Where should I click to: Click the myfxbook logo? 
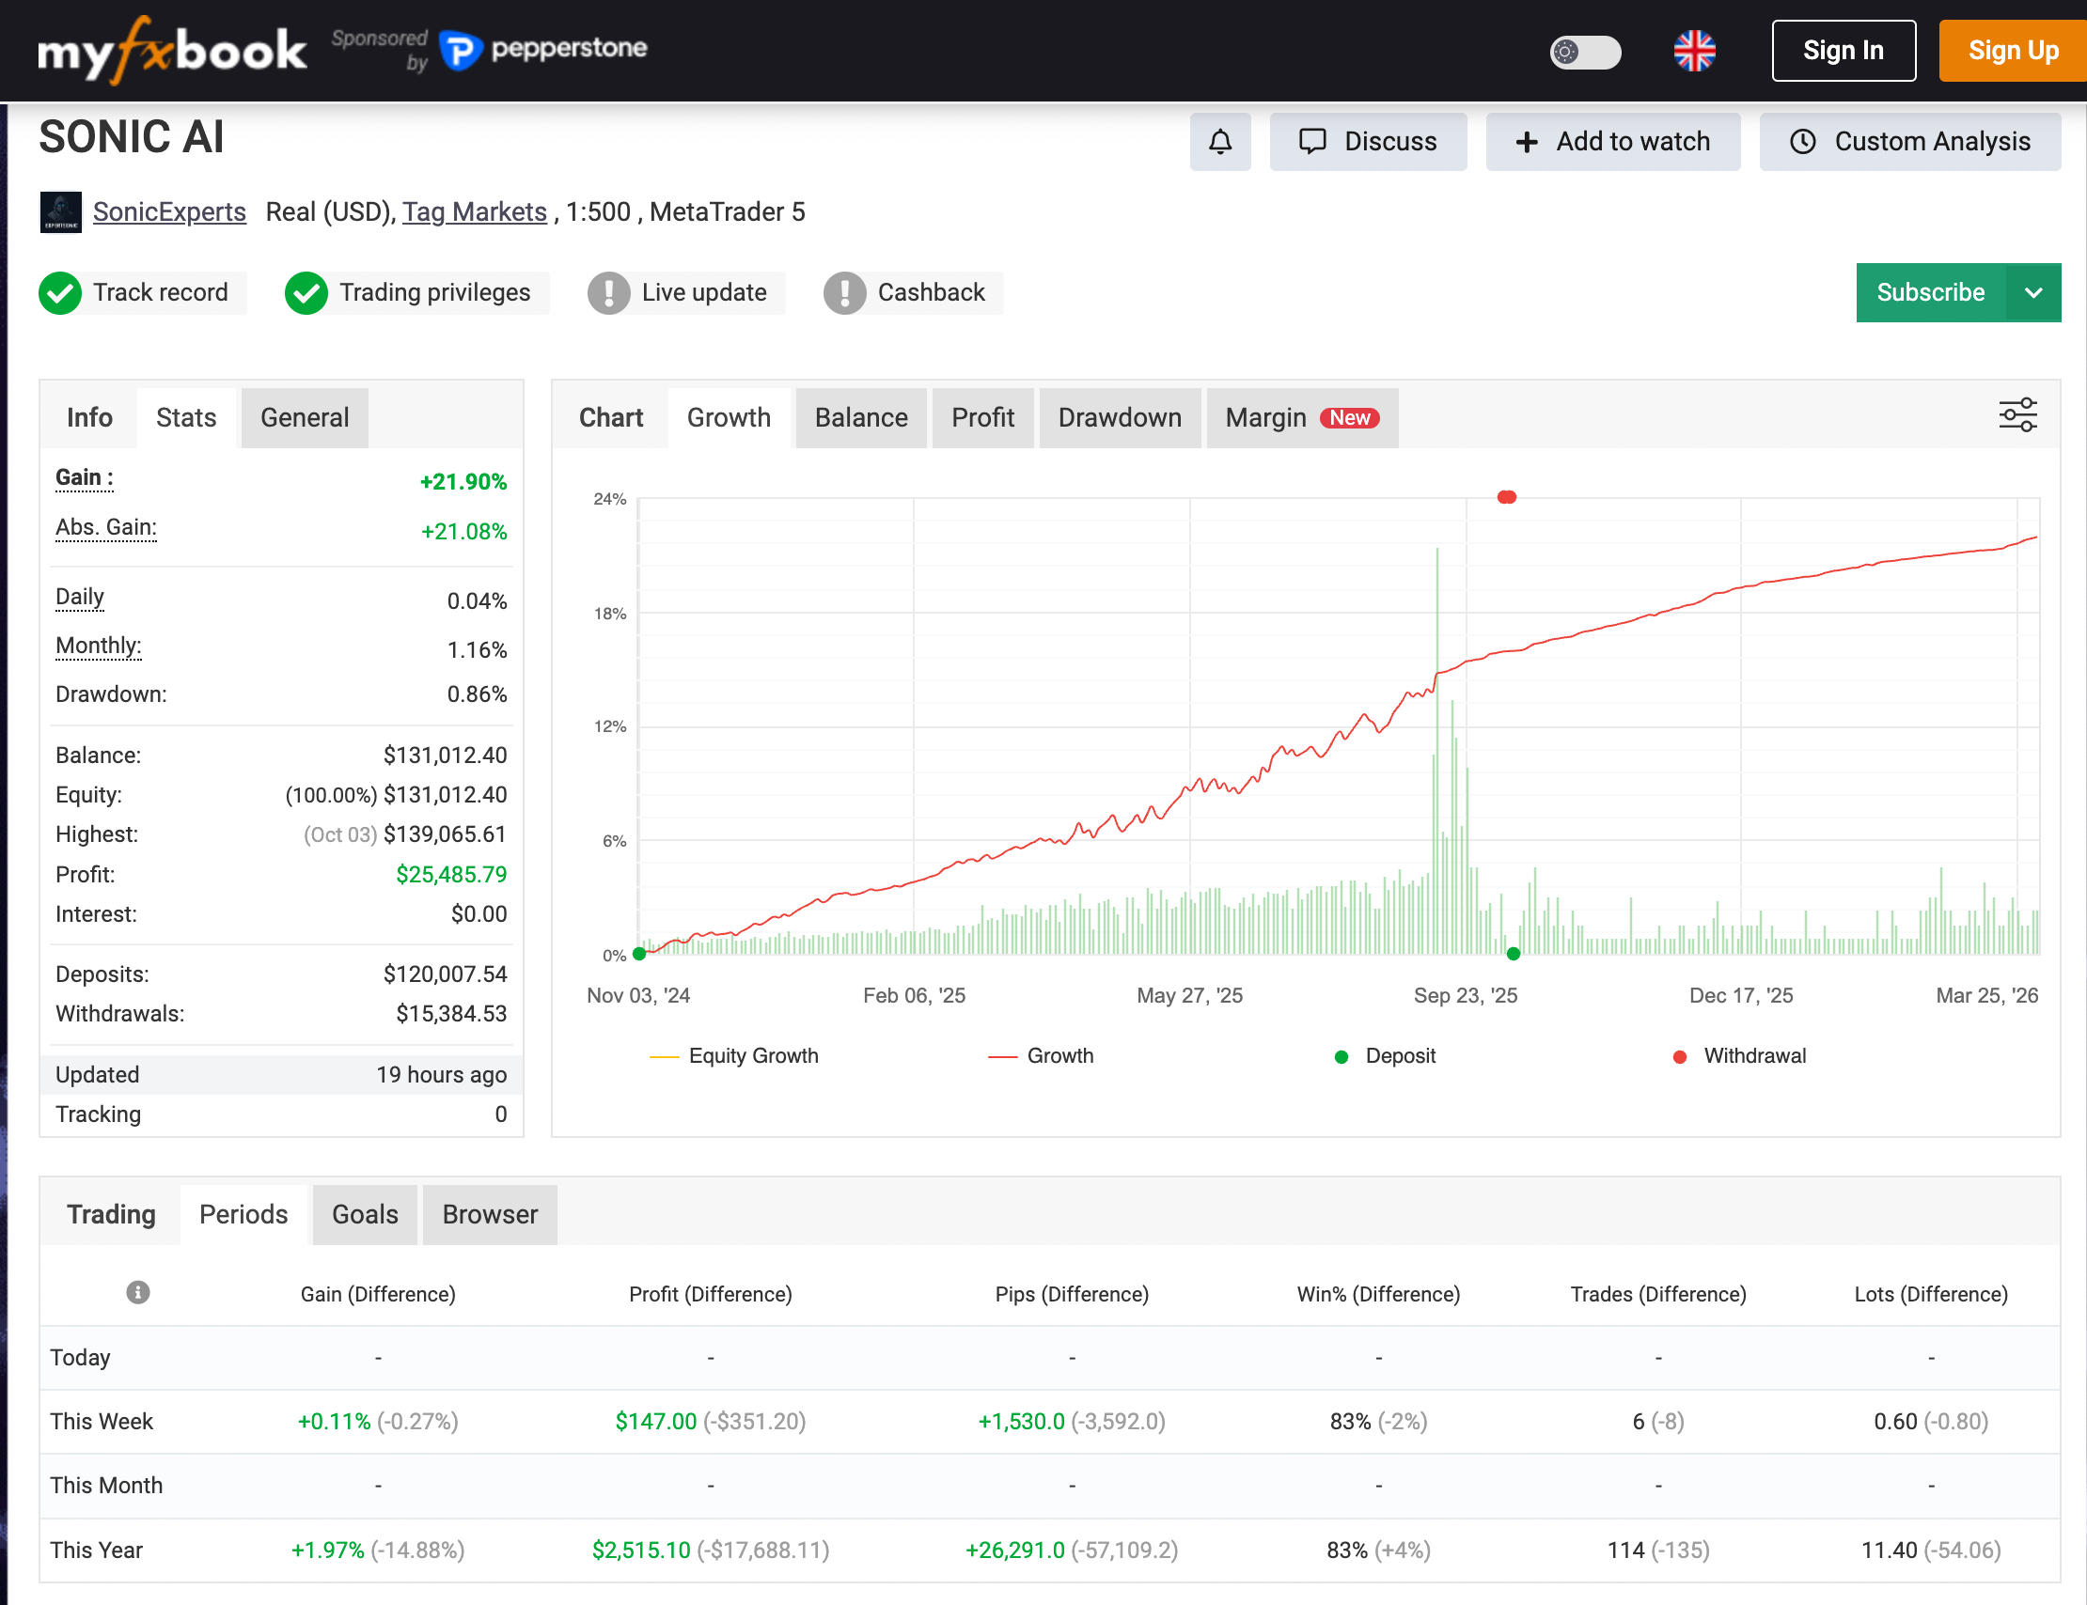172,51
